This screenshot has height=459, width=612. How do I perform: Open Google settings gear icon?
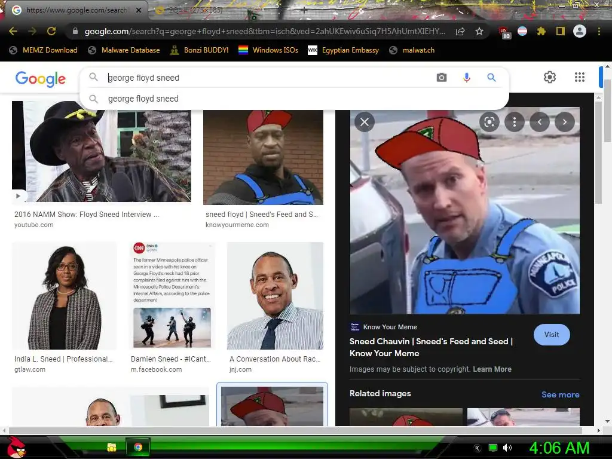pyautogui.click(x=550, y=77)
